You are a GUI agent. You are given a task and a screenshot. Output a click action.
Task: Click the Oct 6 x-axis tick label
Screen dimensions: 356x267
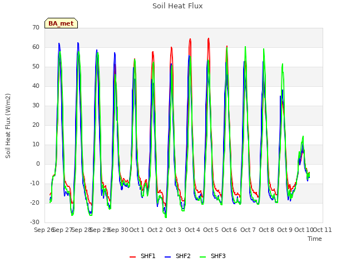click(x=229, y=230)
